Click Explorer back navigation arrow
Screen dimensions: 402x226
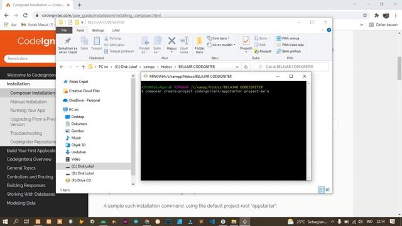pos(62,67)
